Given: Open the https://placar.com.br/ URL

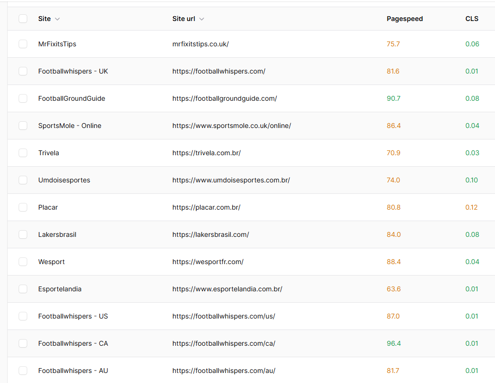Looking at the screenshot, I should click(x=206, y=207).
